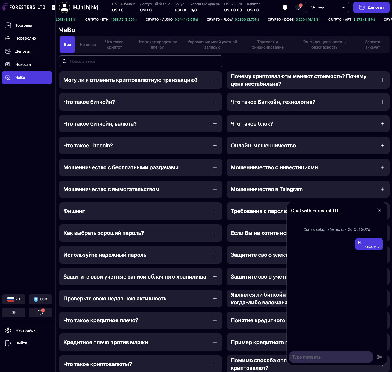Open Портфолио in sidebar menu

[25, 38]
